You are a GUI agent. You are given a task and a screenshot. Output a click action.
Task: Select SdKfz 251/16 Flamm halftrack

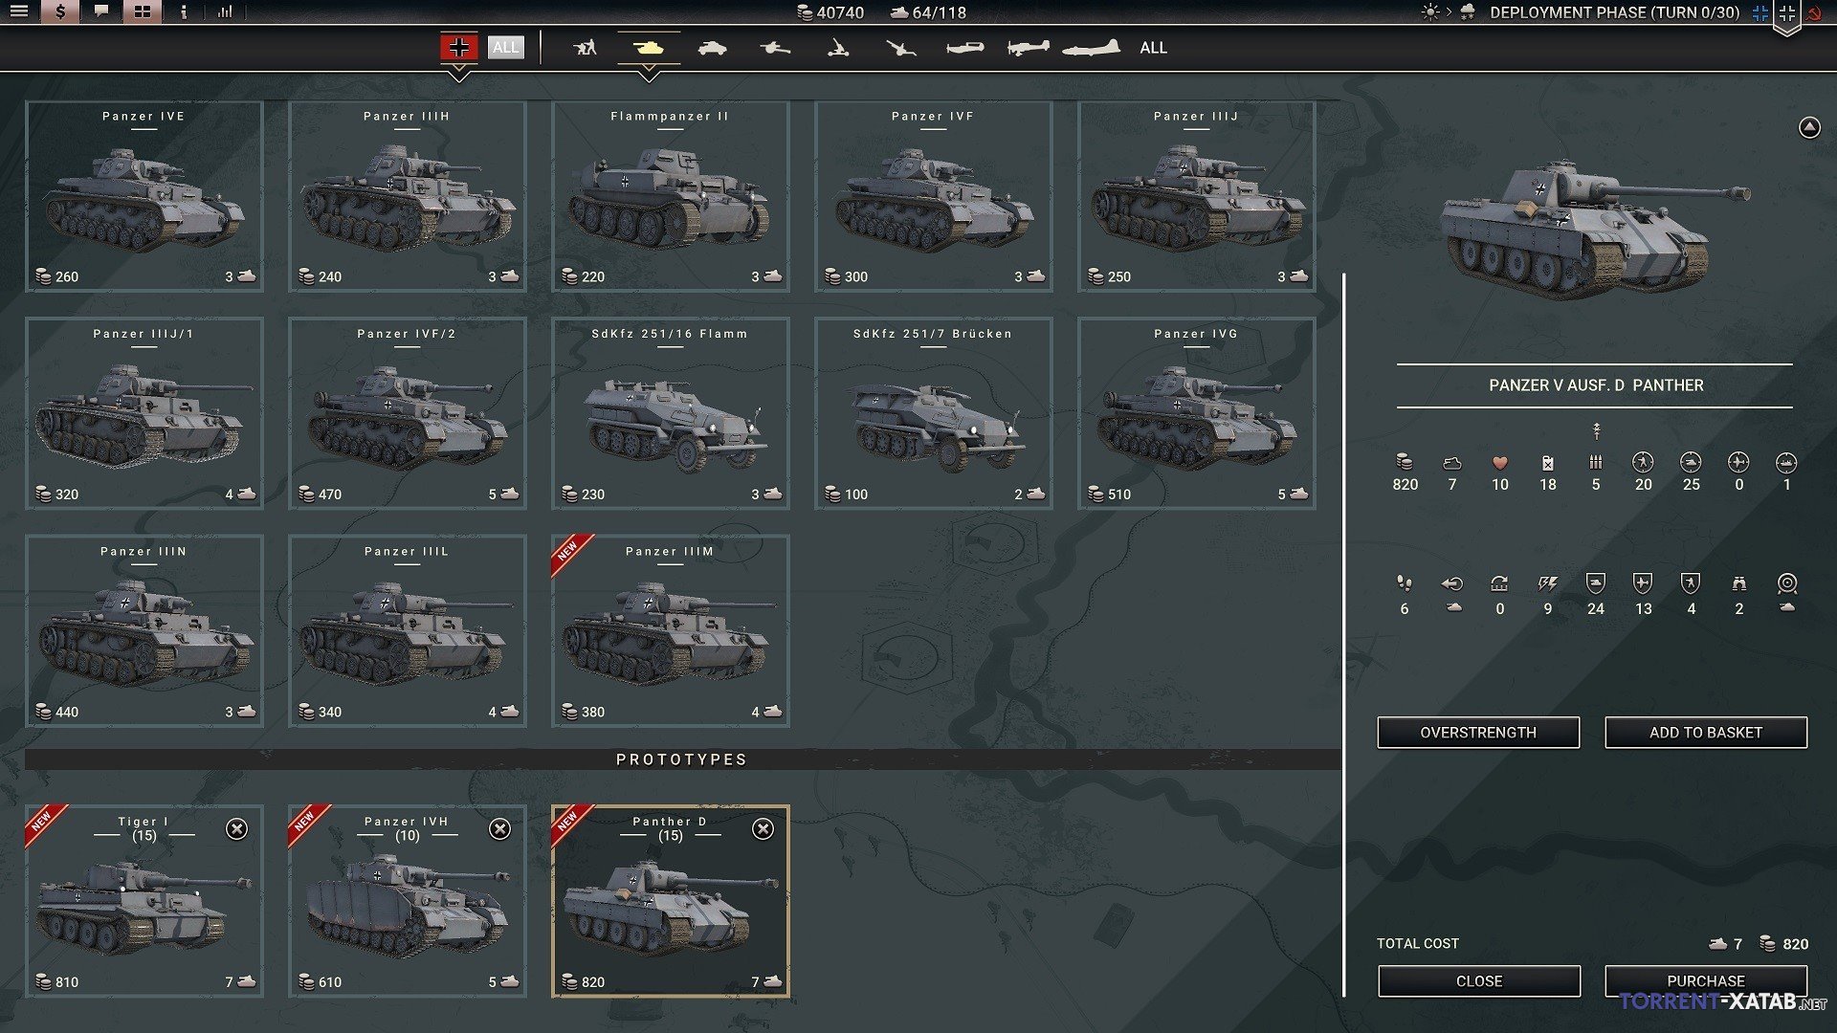pyautogui.click(x=671, y=413)
